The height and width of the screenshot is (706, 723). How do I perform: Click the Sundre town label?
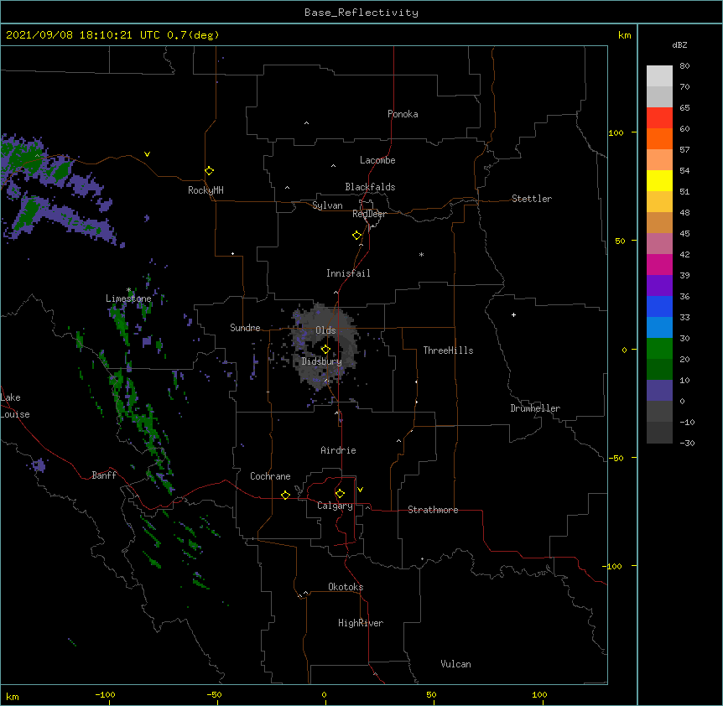pyautogui.click(x=245, y=328)
